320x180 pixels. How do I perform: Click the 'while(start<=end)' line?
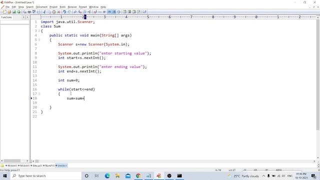(x=76, y=89)
